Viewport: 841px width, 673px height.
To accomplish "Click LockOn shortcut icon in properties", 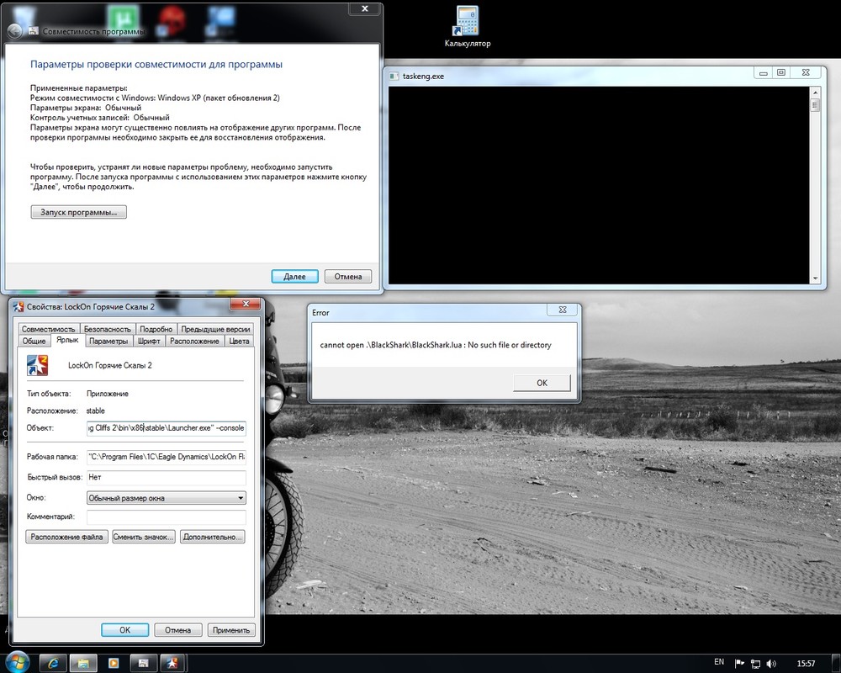I will 37,365.
